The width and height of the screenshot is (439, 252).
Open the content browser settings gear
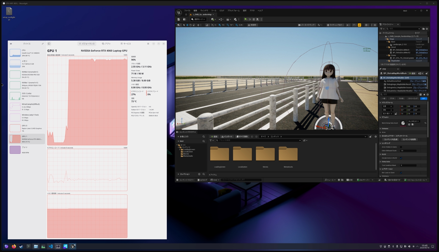[376, 136]
